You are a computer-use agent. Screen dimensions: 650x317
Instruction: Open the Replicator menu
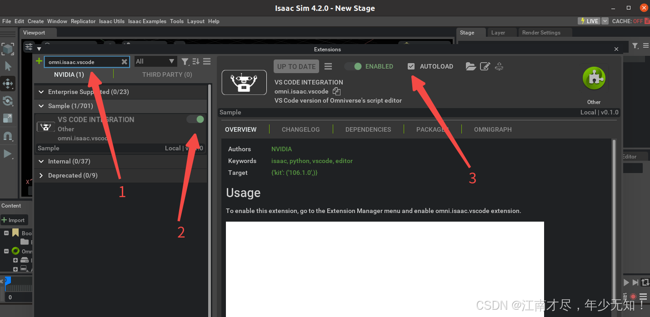coord(83,21)
